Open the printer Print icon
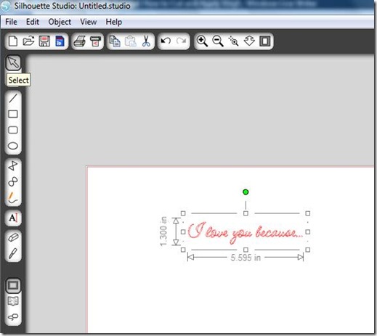The image size is (377, 336). [x=80, y=41]
